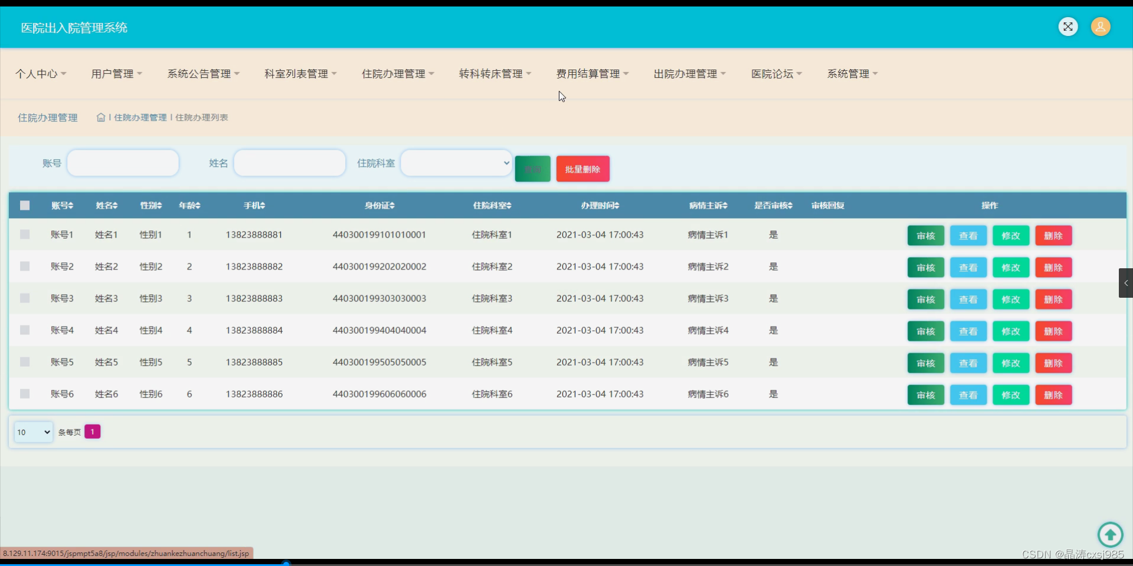Click phone cell 13823888884
This screenshot has height=566, width=1133.
(254, 330)
